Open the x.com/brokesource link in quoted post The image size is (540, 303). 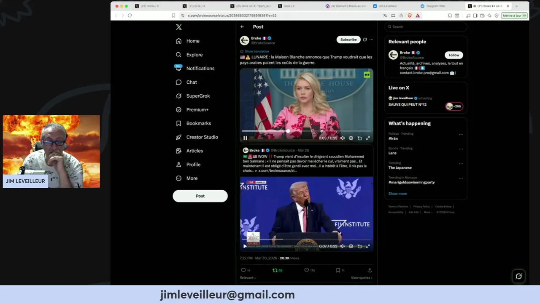(x=278, y=170)
